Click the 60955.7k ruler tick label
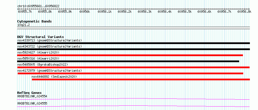258x110 pixels. (x=25, y=12)
